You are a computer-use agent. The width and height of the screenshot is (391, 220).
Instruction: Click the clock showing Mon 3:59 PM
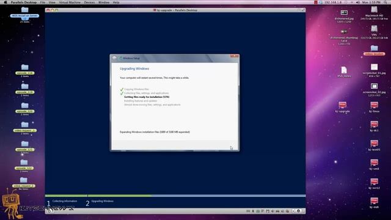click(x=371, y=2)
